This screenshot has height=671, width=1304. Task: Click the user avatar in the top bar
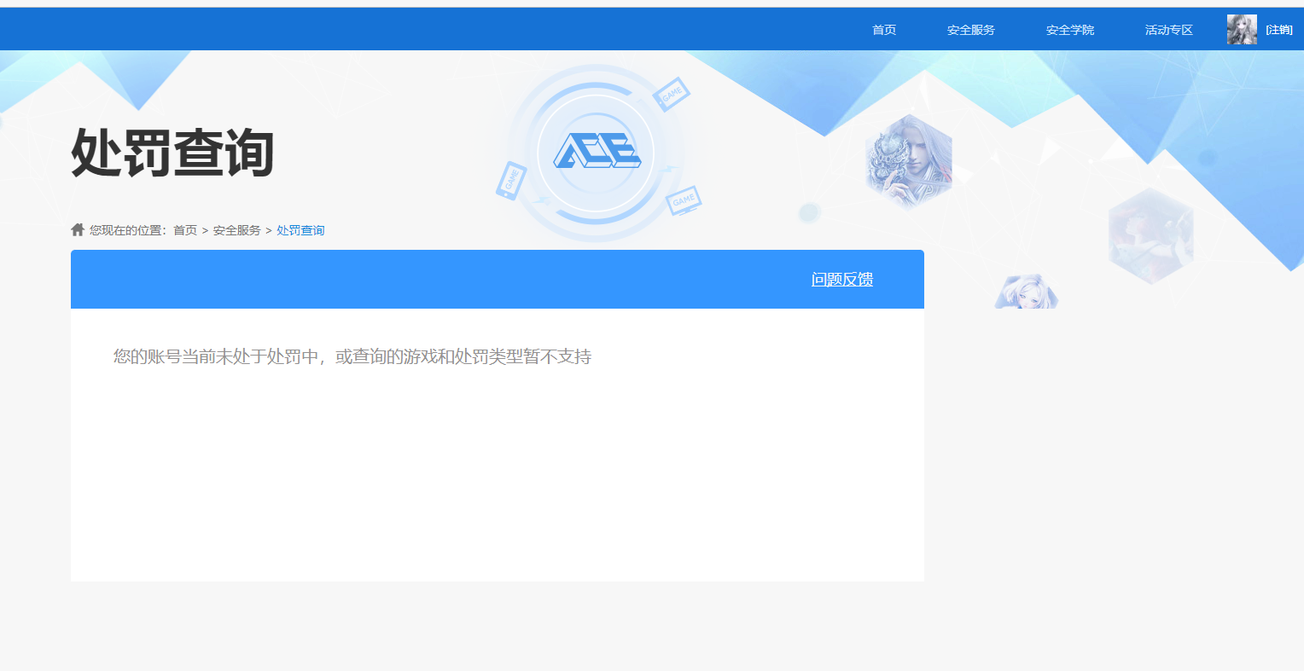1241,28
